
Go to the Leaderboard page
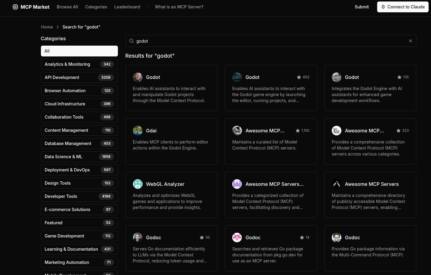(x=127, y=7)
